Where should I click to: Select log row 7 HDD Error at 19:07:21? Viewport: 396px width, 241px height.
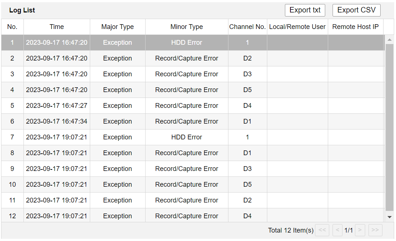click(x=186, y=137)
